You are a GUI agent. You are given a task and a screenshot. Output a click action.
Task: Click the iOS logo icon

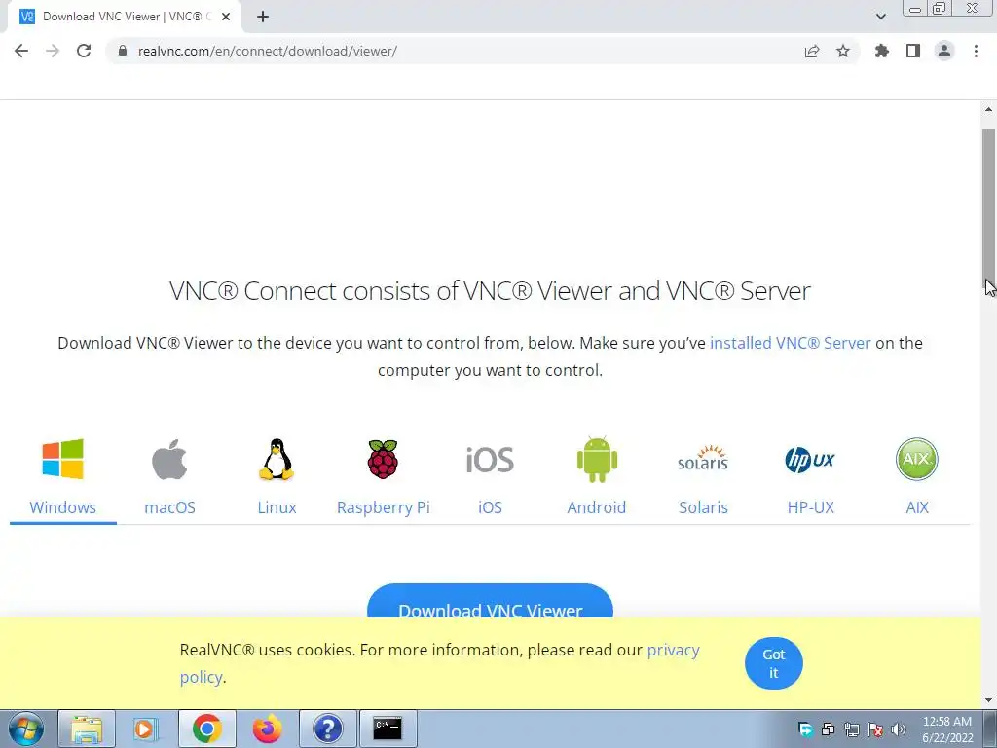[x=490, y=460]
